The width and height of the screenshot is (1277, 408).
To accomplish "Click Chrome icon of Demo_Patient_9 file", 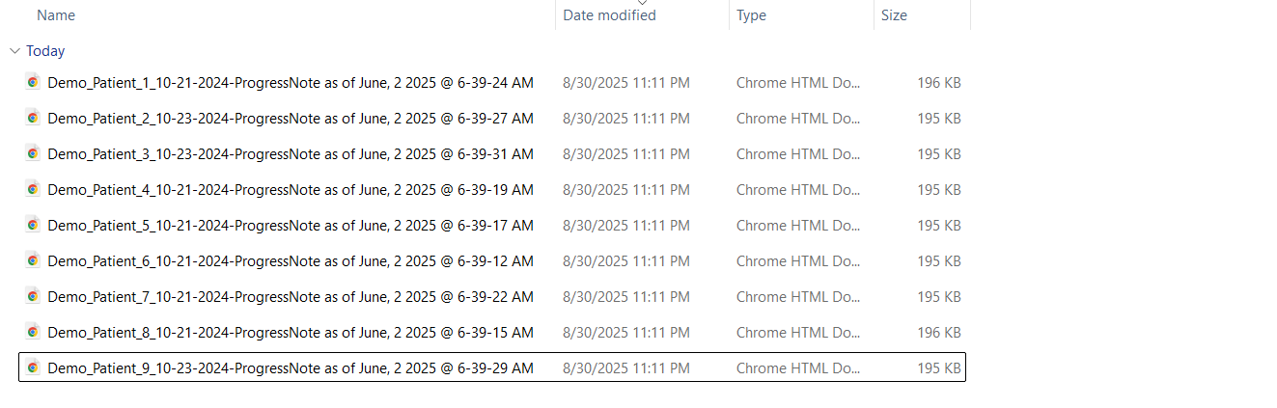I will [x=32, y=367].
